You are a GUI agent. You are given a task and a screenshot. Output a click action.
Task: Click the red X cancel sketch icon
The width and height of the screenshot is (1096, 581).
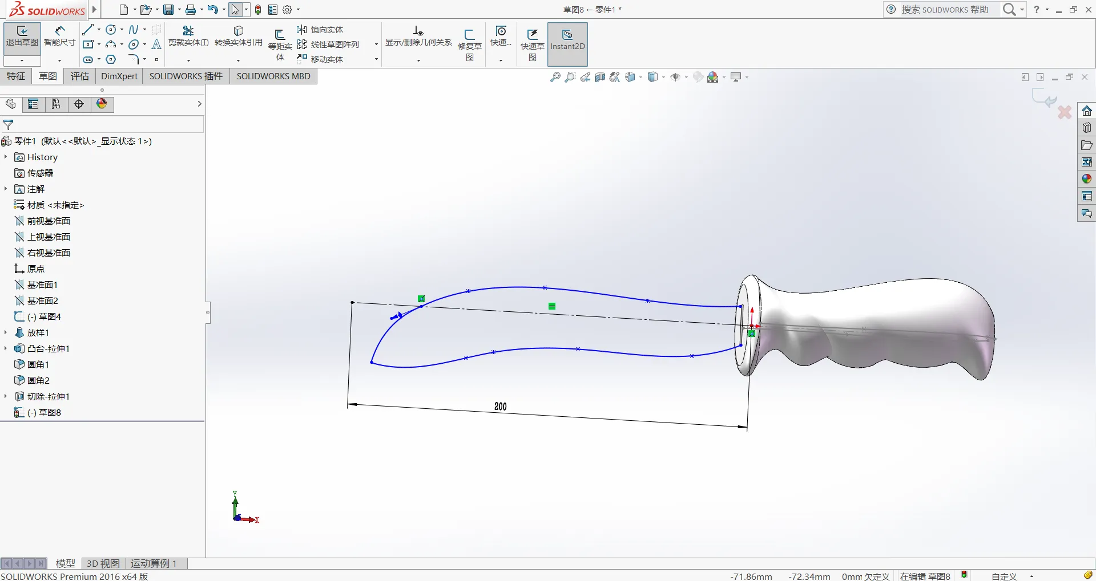[x=1064, y=112]
